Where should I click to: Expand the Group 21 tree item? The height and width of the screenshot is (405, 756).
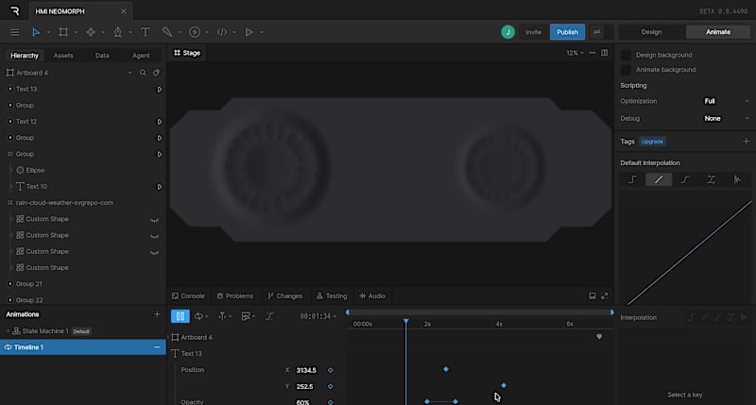coord(10,283)
